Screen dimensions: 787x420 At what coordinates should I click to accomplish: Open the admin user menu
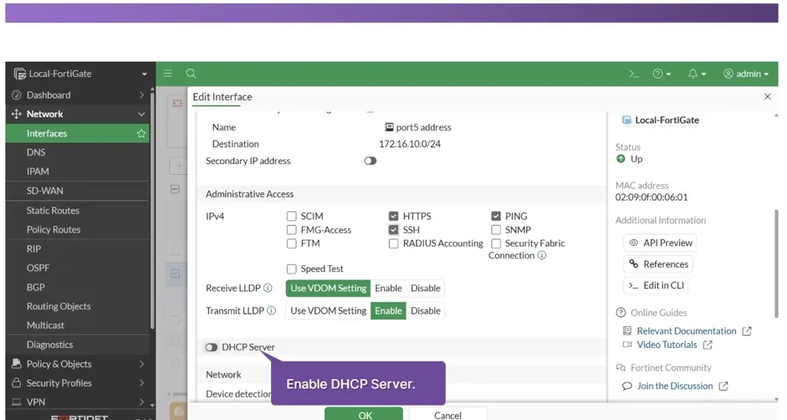click(746, 74)
